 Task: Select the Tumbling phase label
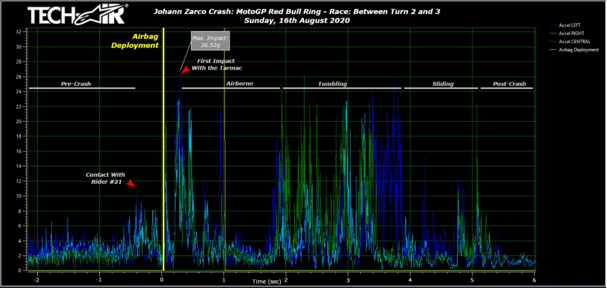[332, 84]
